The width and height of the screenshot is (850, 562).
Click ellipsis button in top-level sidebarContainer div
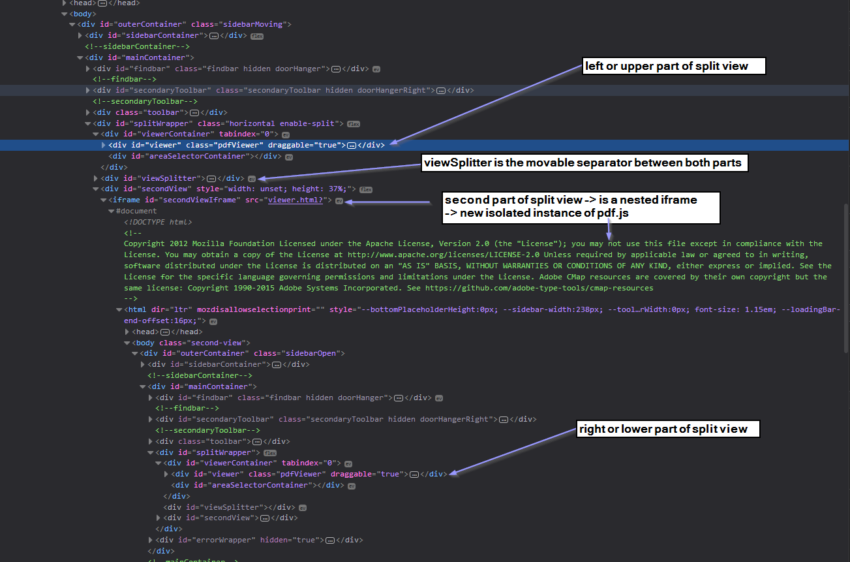[213, 36]
